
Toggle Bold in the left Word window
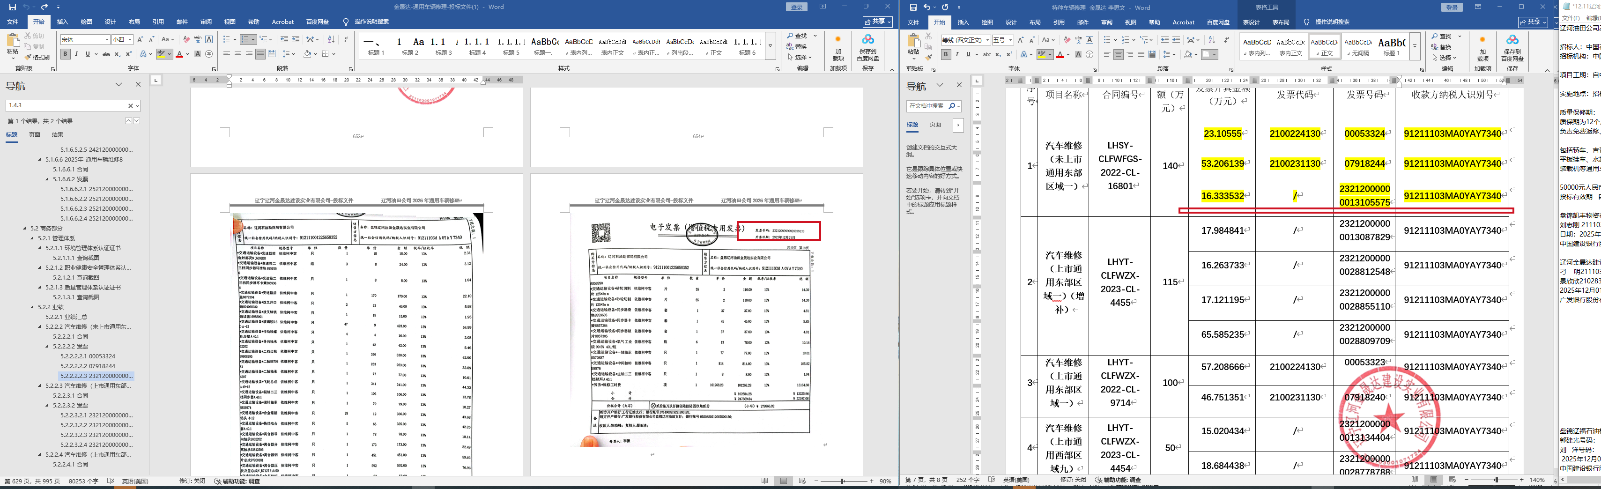point(65,54)
